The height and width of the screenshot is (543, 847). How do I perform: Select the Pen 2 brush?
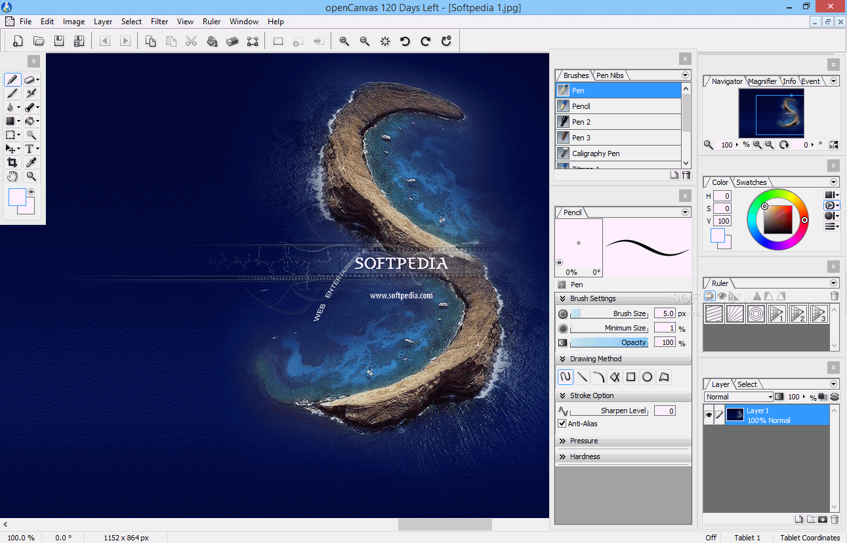click(619, 122)
